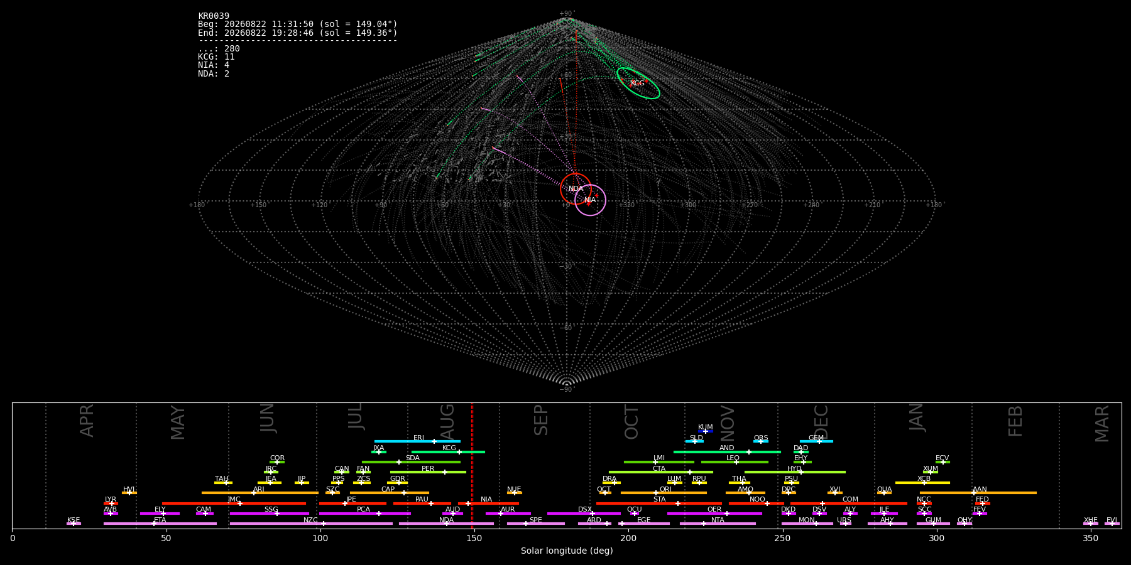
Task: Click the AUG month label
Action: point(447,421)
